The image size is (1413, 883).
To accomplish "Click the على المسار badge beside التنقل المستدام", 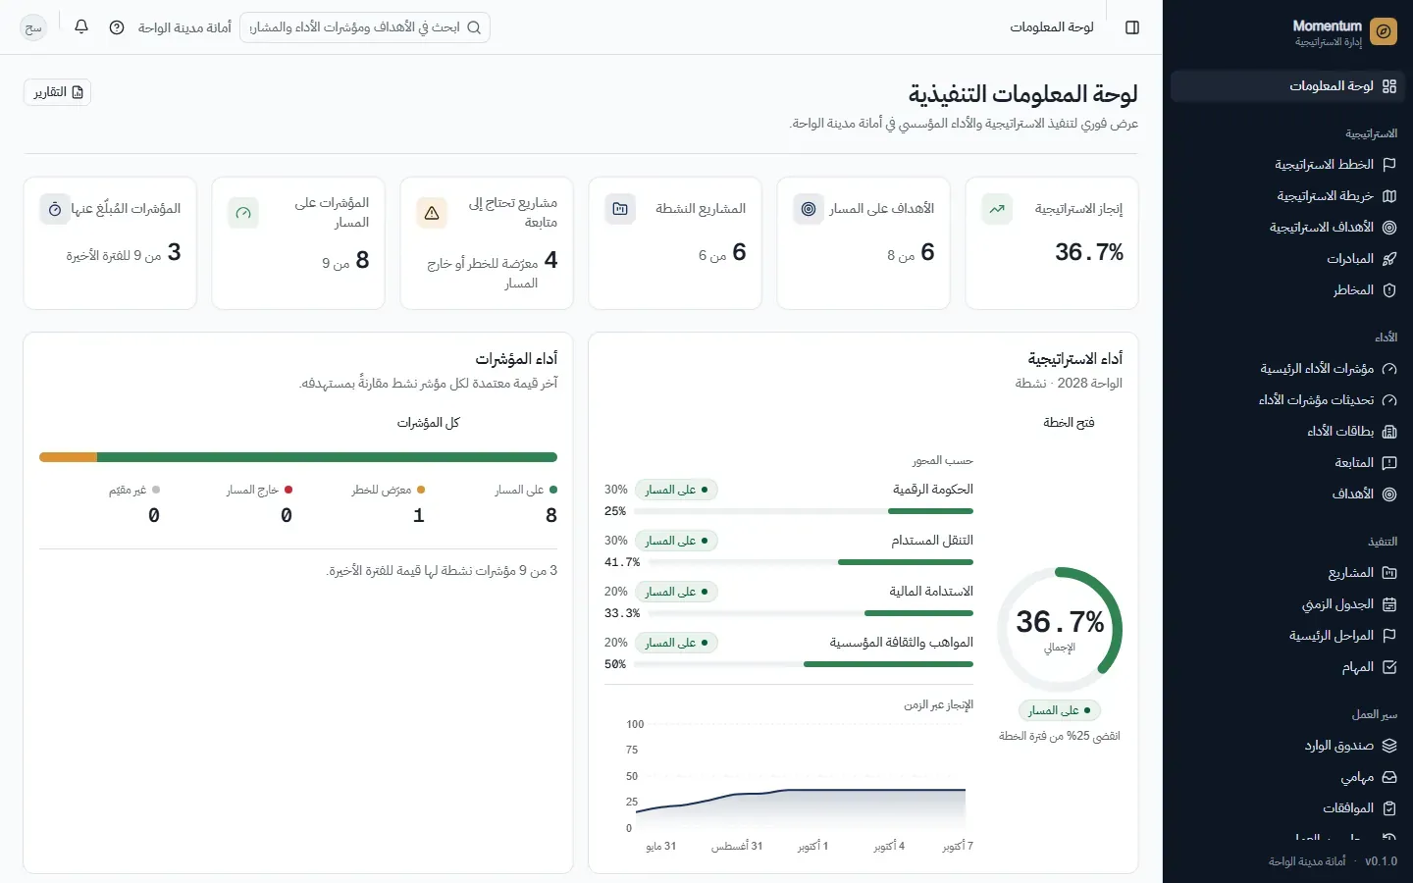I will [x=677, y=541].
